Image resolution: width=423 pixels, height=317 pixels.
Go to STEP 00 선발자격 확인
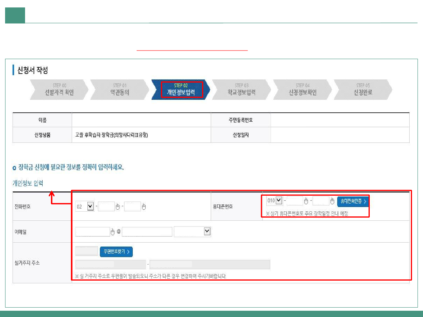click(x=59, y=90)
